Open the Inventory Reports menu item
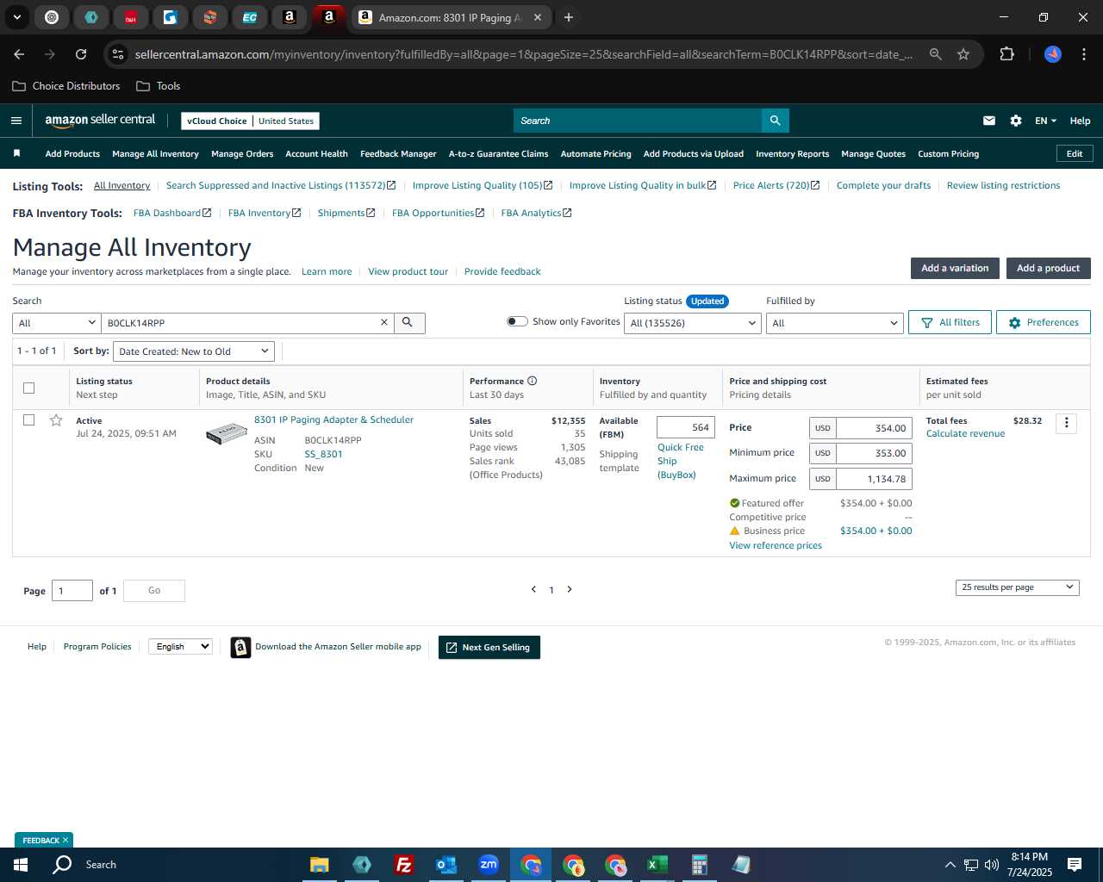The width and height of the screenshot is (1103, 882). click(x=792, y=153)
